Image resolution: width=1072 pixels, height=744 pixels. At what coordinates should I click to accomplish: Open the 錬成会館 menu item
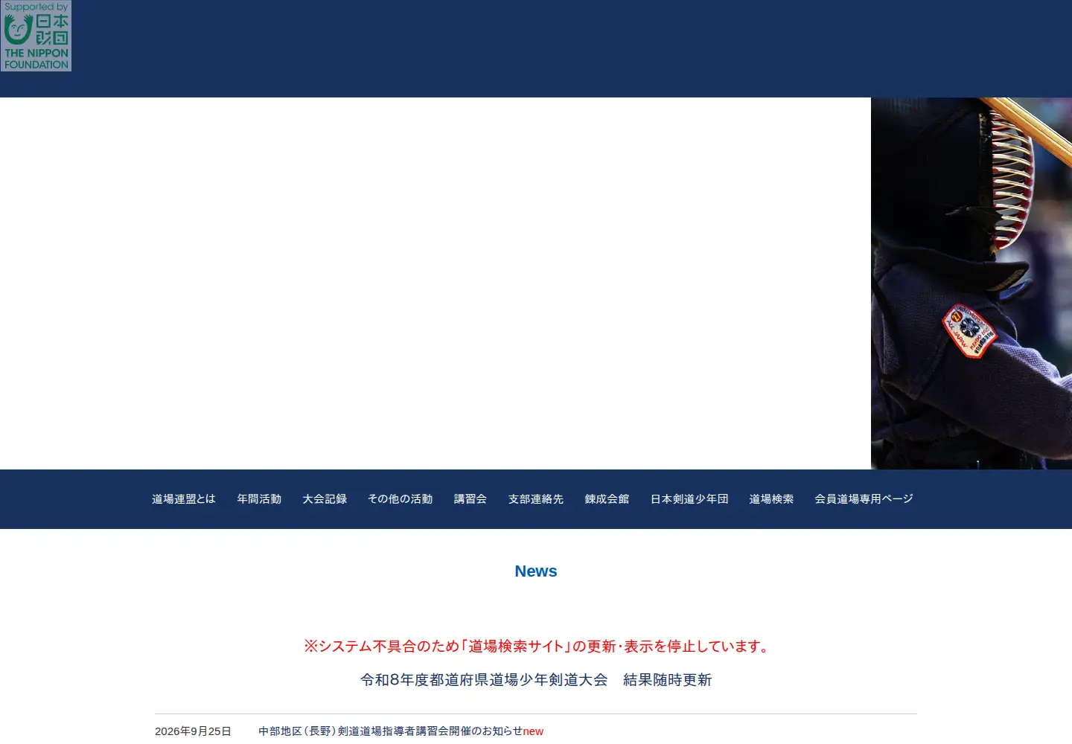tap(607, 499)
